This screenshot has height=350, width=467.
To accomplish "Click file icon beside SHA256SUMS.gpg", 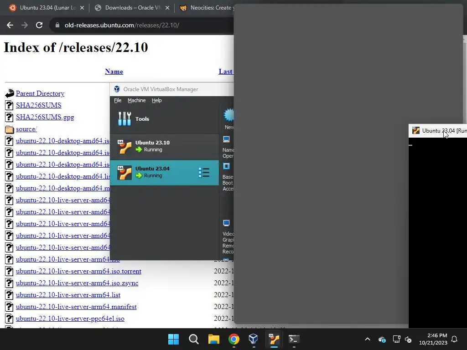I will point(9,117).
